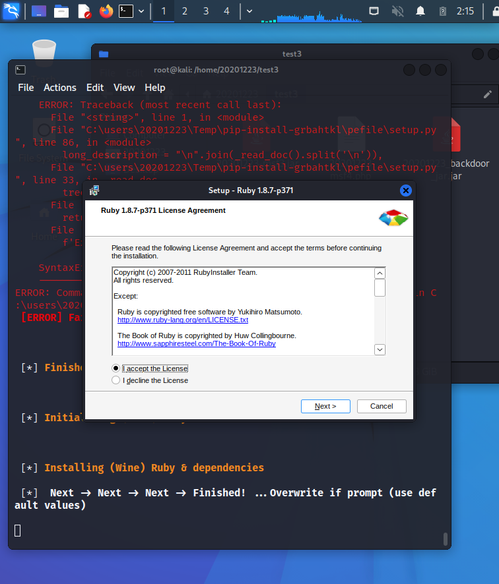The image size is (499, 584).
Task: Select 'I decline the License' radio button
Action: pyautogui.click(x=116, y=380)
